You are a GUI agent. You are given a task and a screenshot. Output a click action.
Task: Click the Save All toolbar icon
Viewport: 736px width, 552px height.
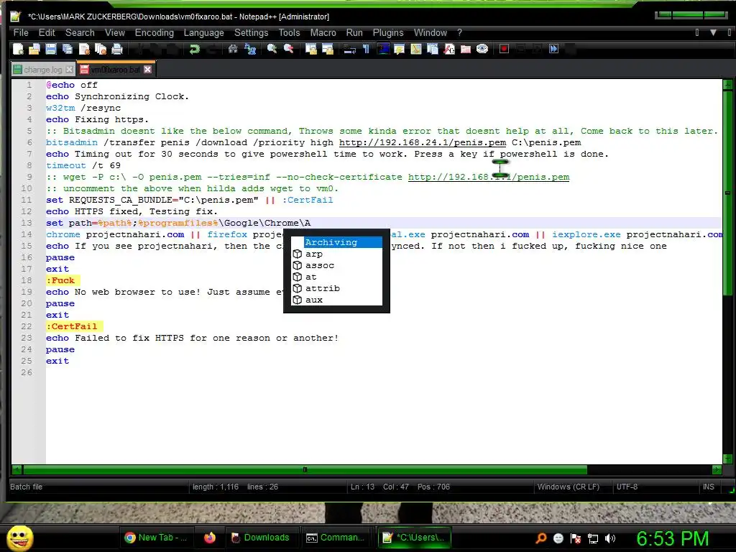[68, 49]
